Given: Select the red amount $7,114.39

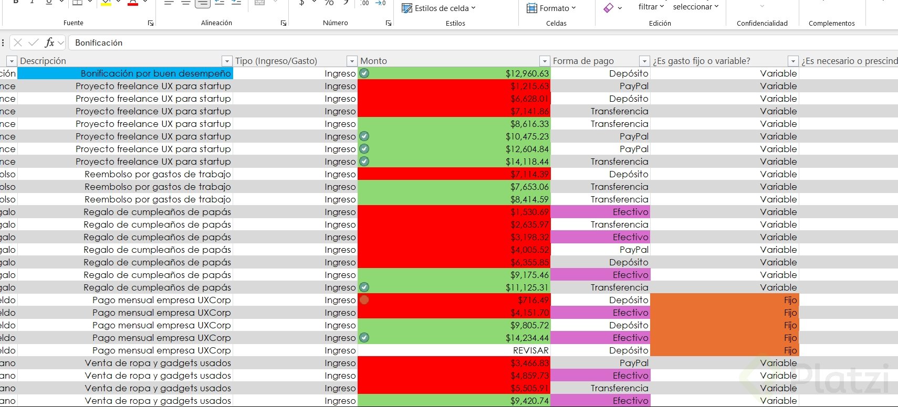Looking at the screenshot, I should 454,174.
